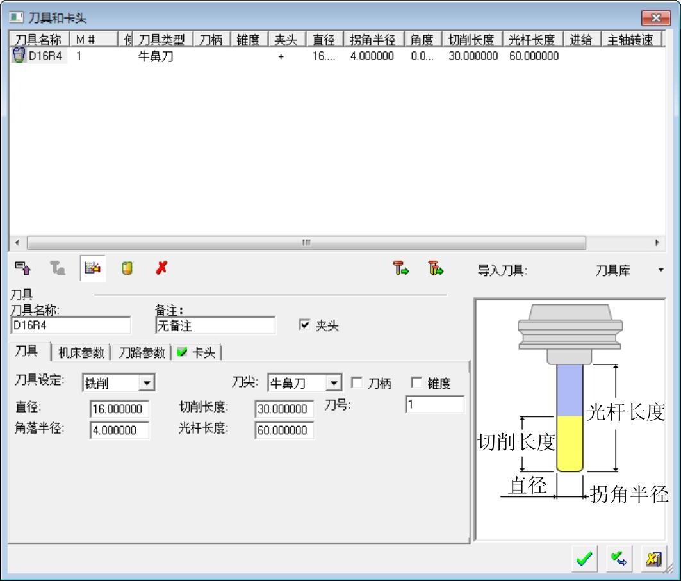Open the 刀尖 牛鼻刀 dropdown
This screenshot has height=581, width=681.
(x=332, y=384)
